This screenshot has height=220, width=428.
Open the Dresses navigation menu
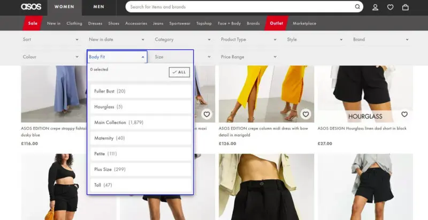pyautogui.click(x=95, y=24)
